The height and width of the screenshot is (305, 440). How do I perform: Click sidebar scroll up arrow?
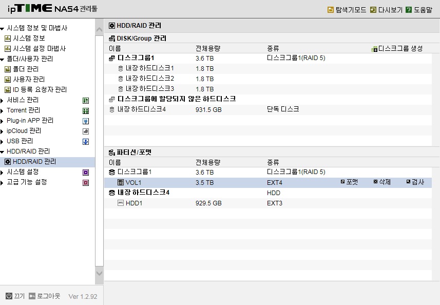click(99, 29)
